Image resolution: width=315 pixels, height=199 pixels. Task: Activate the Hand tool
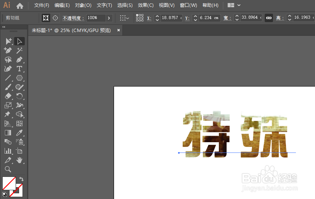point(19,160)
